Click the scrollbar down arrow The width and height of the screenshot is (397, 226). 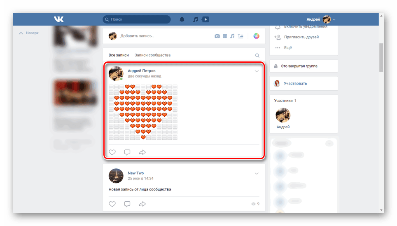pos(381,210)
